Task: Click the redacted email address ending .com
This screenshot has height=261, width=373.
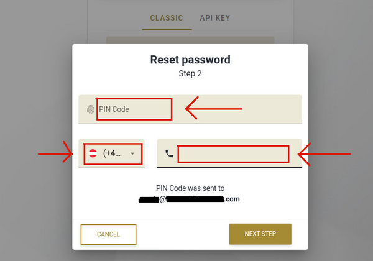Action: 189,199
